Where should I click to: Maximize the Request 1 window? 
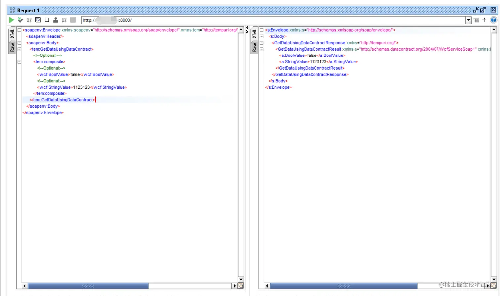point(483,10)
